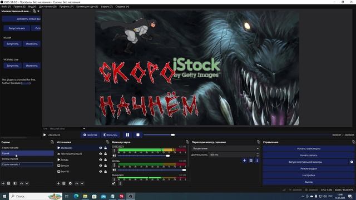
Task: Open the Правка menu
Action: tap(19, 7)
